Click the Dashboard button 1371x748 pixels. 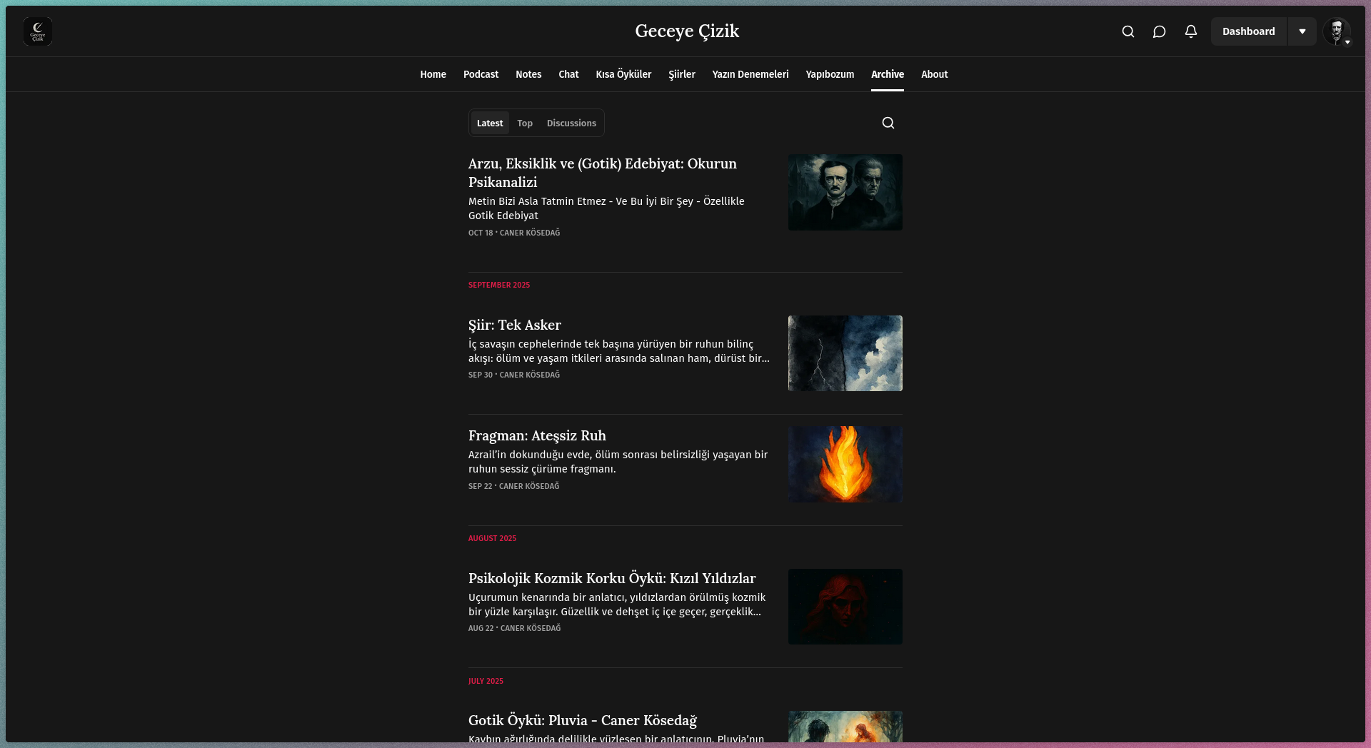1249,31
